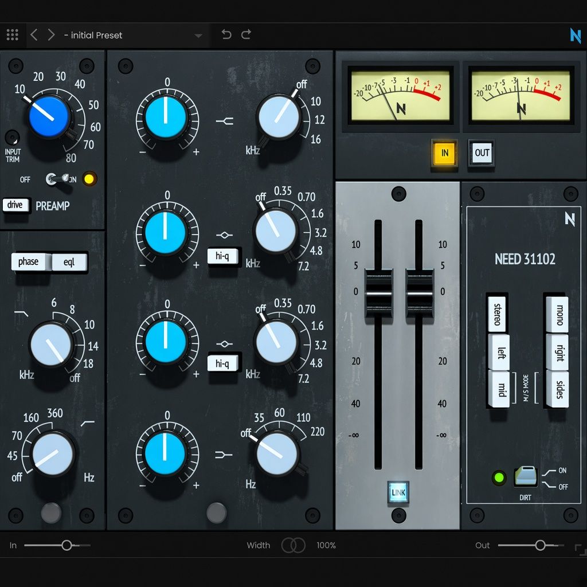587x587 pixels.
Task: Select mid M/S mode
Action: (499, 389)
